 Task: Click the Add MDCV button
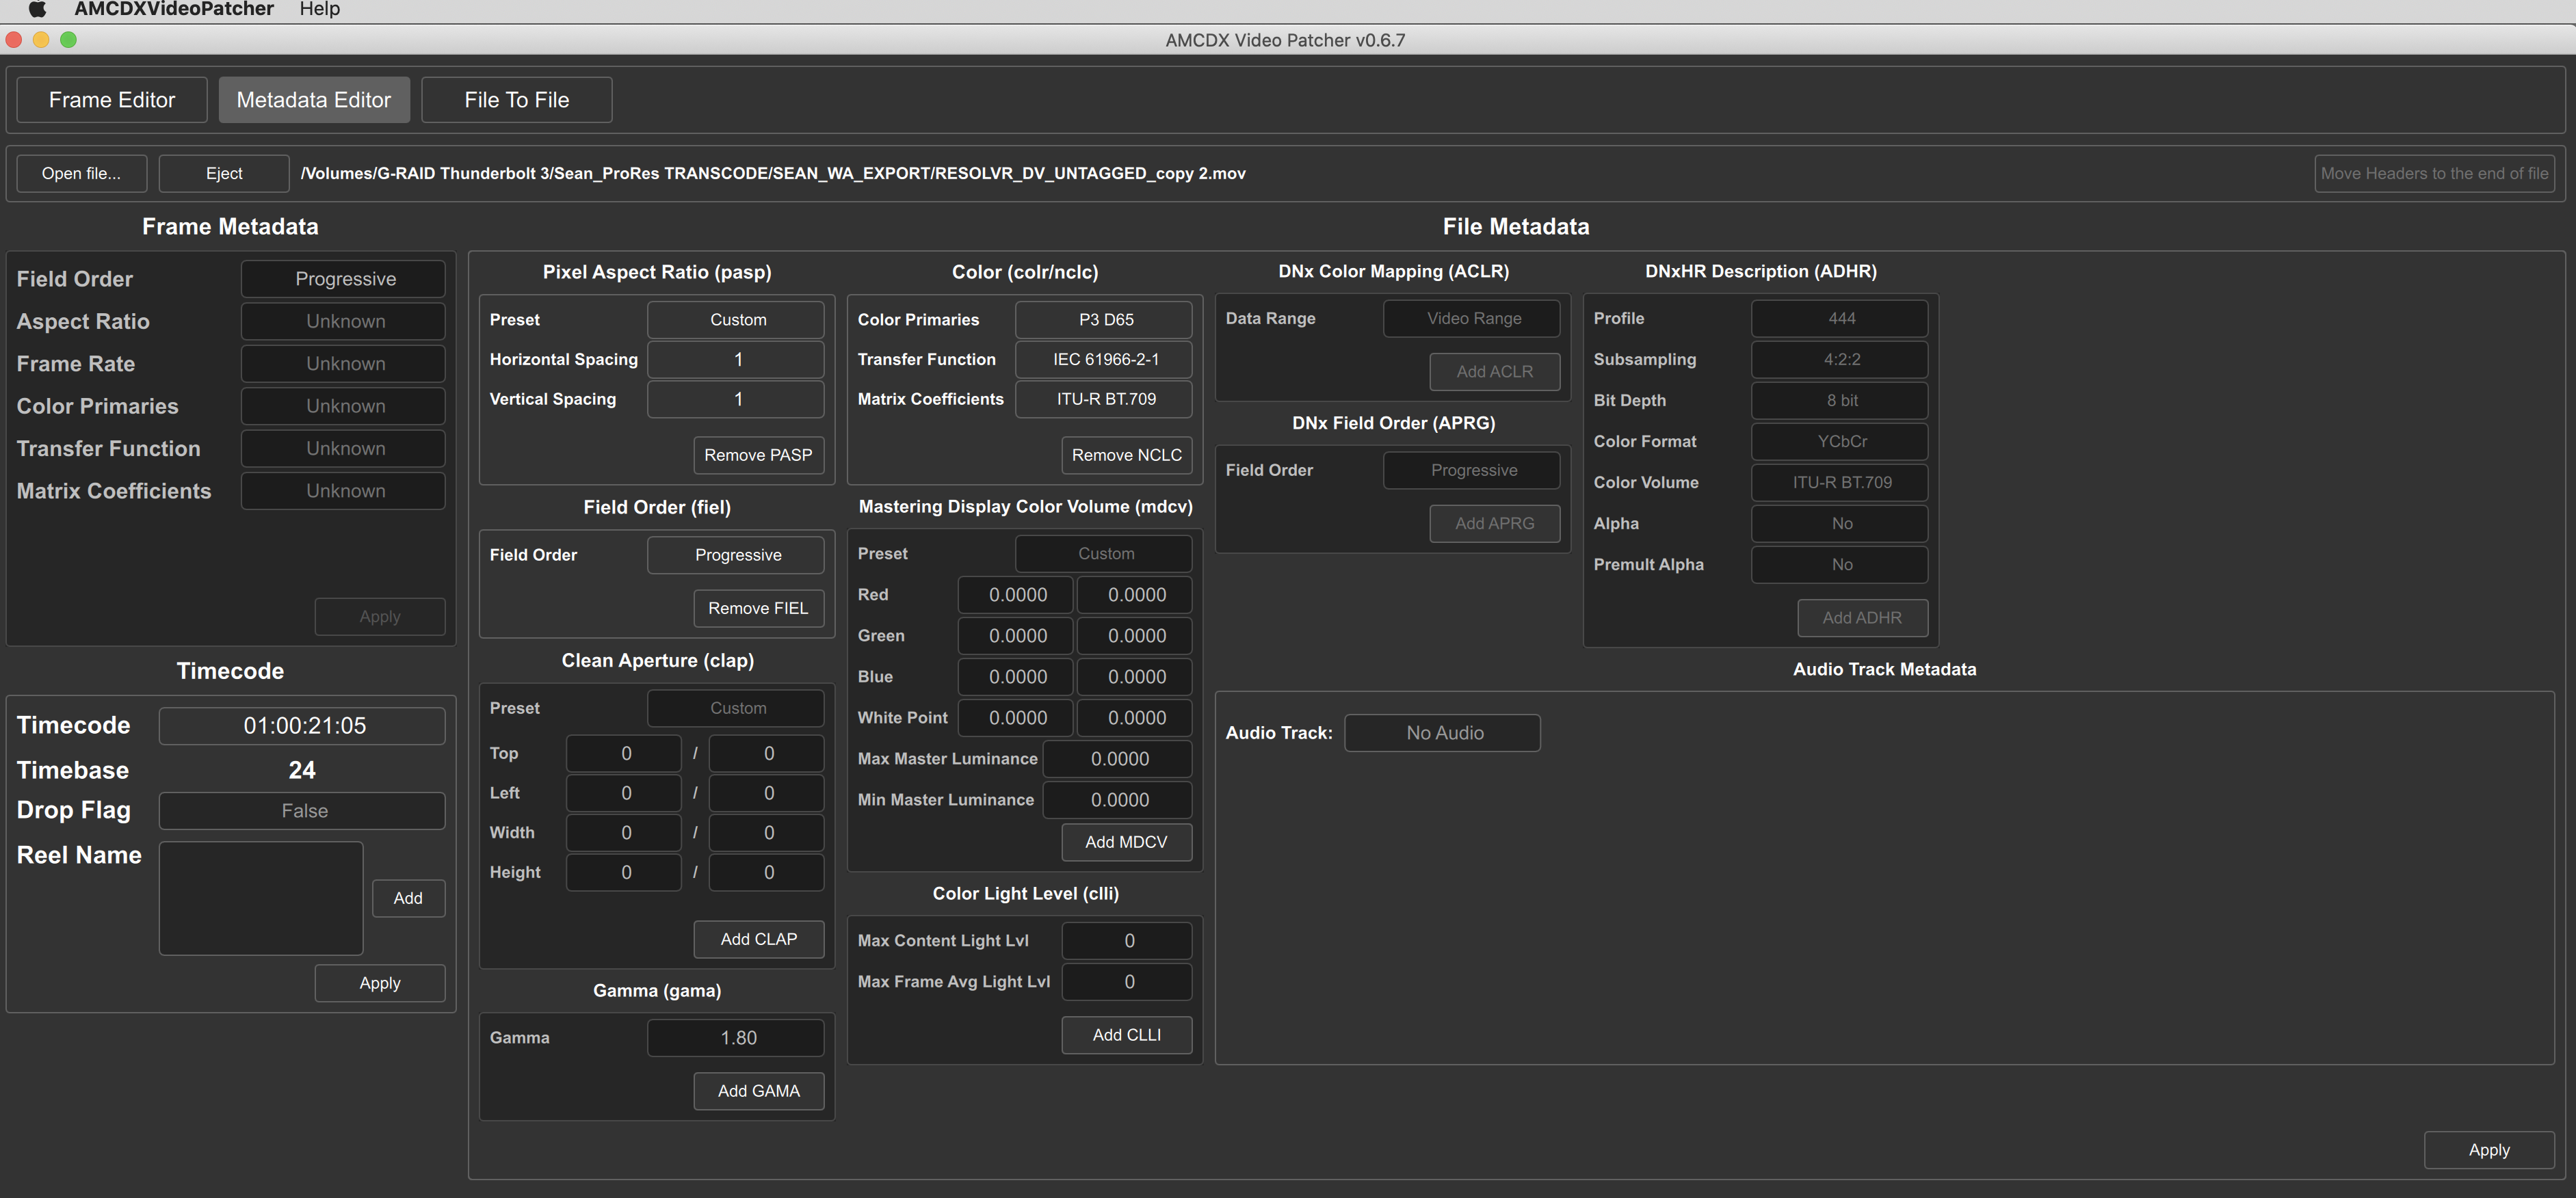click(1127, 842)
